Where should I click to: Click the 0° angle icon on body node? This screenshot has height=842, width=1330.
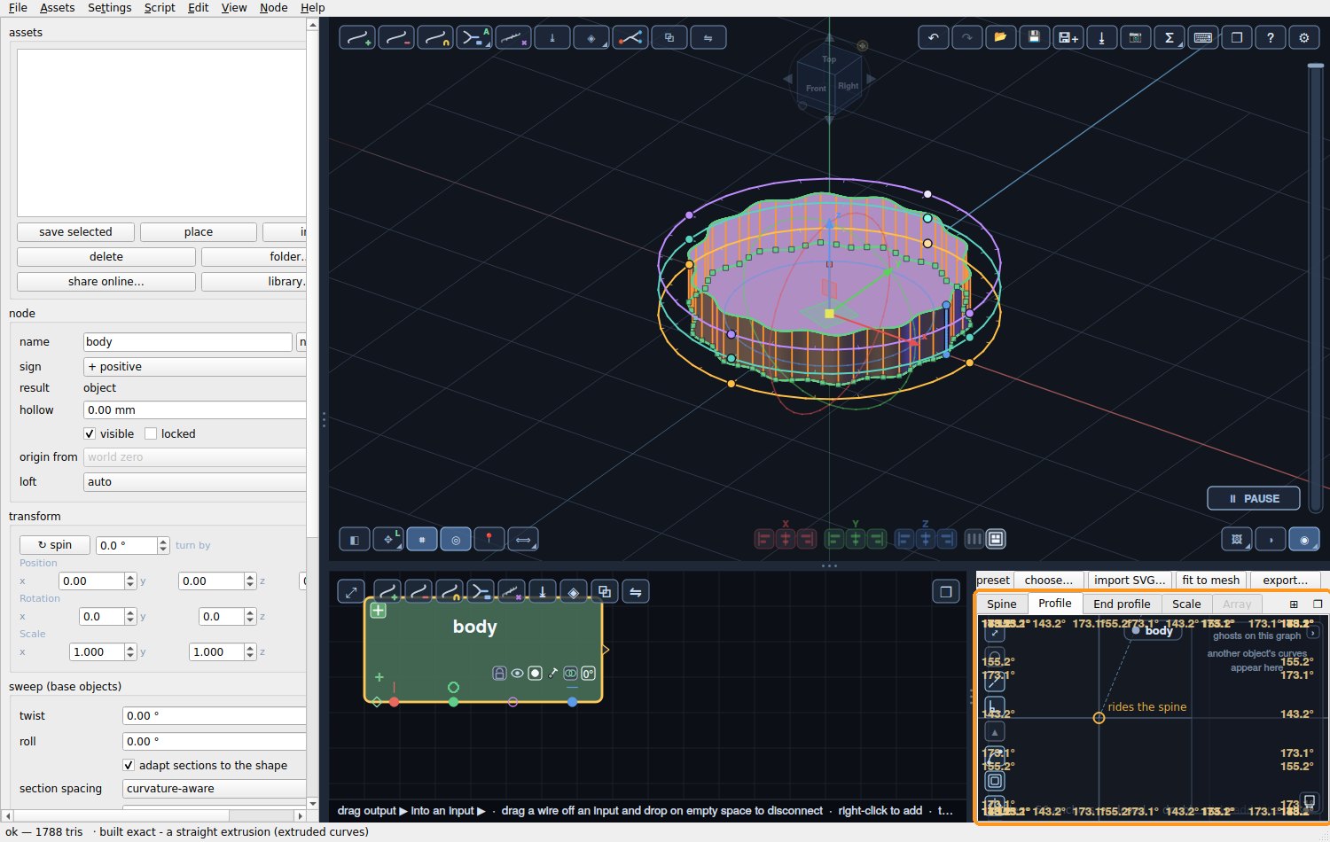588,674
